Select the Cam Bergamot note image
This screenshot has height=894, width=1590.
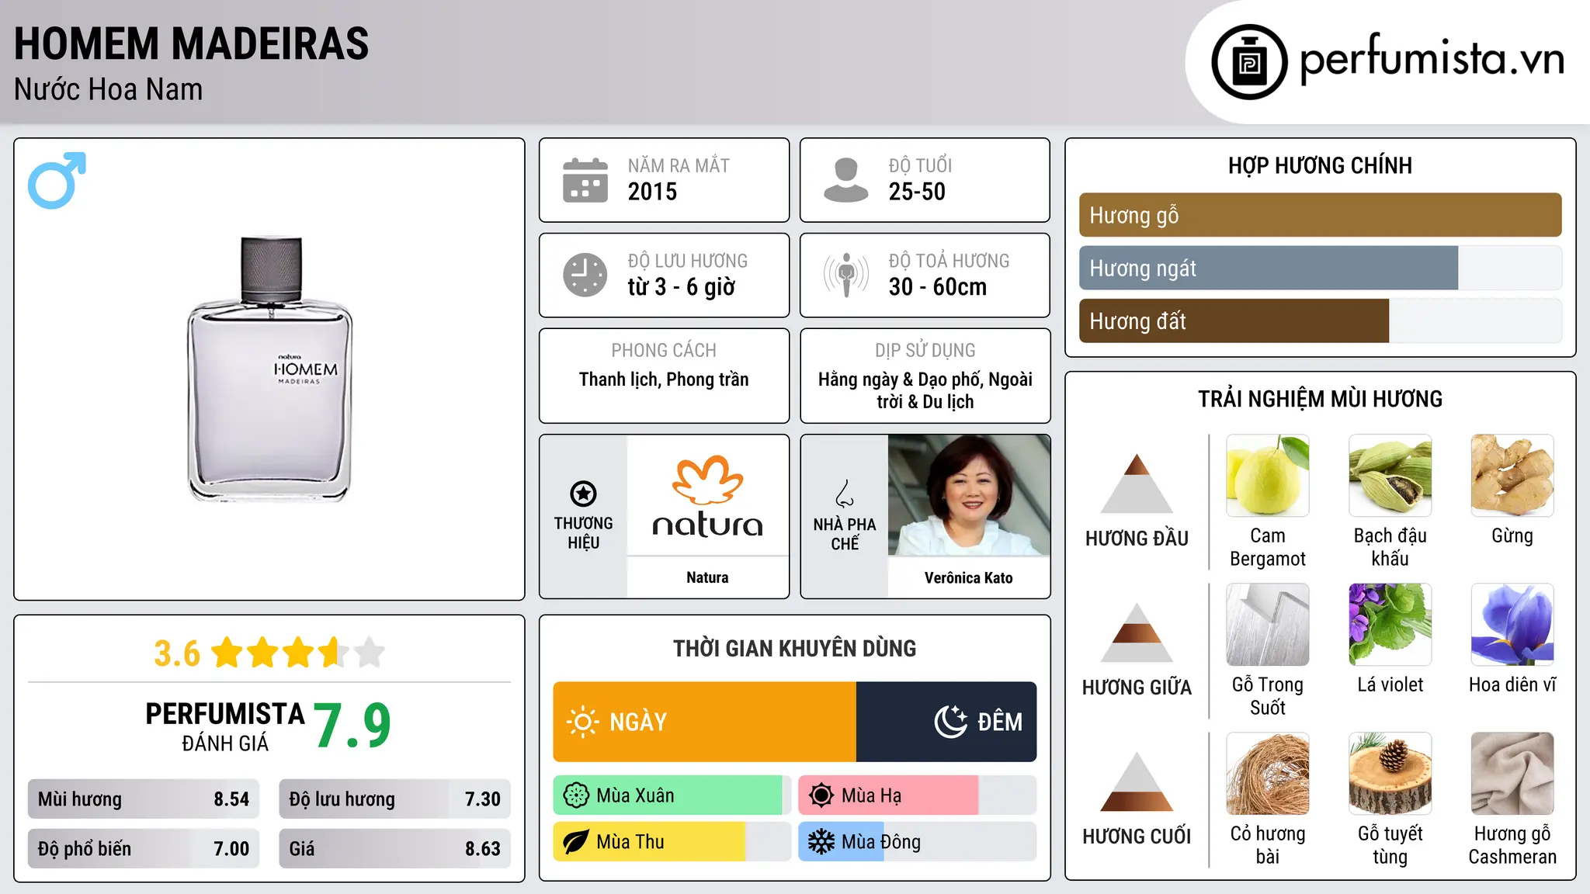(x=1268, y=476)
